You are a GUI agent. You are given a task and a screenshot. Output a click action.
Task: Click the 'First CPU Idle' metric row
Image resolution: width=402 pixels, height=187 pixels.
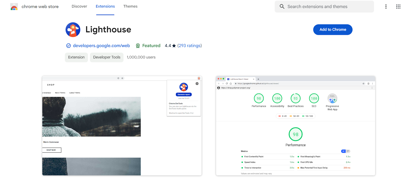click(x=324, y=162)
